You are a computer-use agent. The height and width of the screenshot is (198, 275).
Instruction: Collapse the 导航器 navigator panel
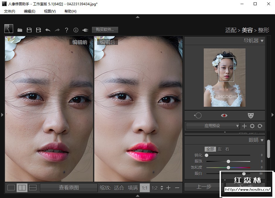tap(262, 41)
